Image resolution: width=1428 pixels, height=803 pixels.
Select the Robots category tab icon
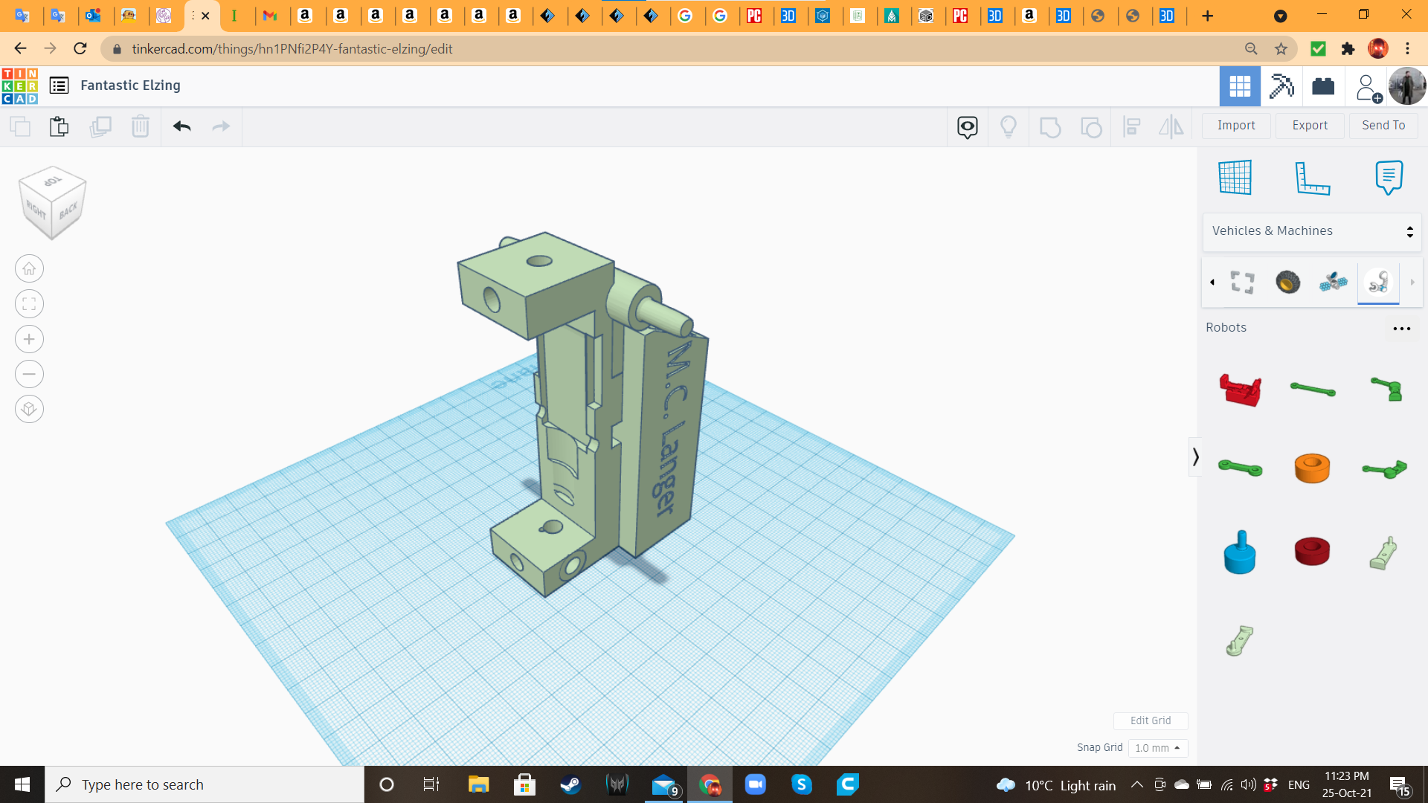[x=1378, y=283]
